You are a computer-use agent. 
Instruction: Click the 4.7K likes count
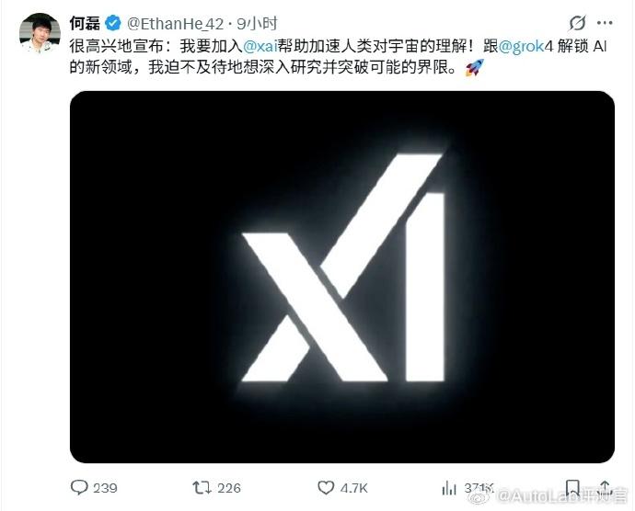click(354, 488)
